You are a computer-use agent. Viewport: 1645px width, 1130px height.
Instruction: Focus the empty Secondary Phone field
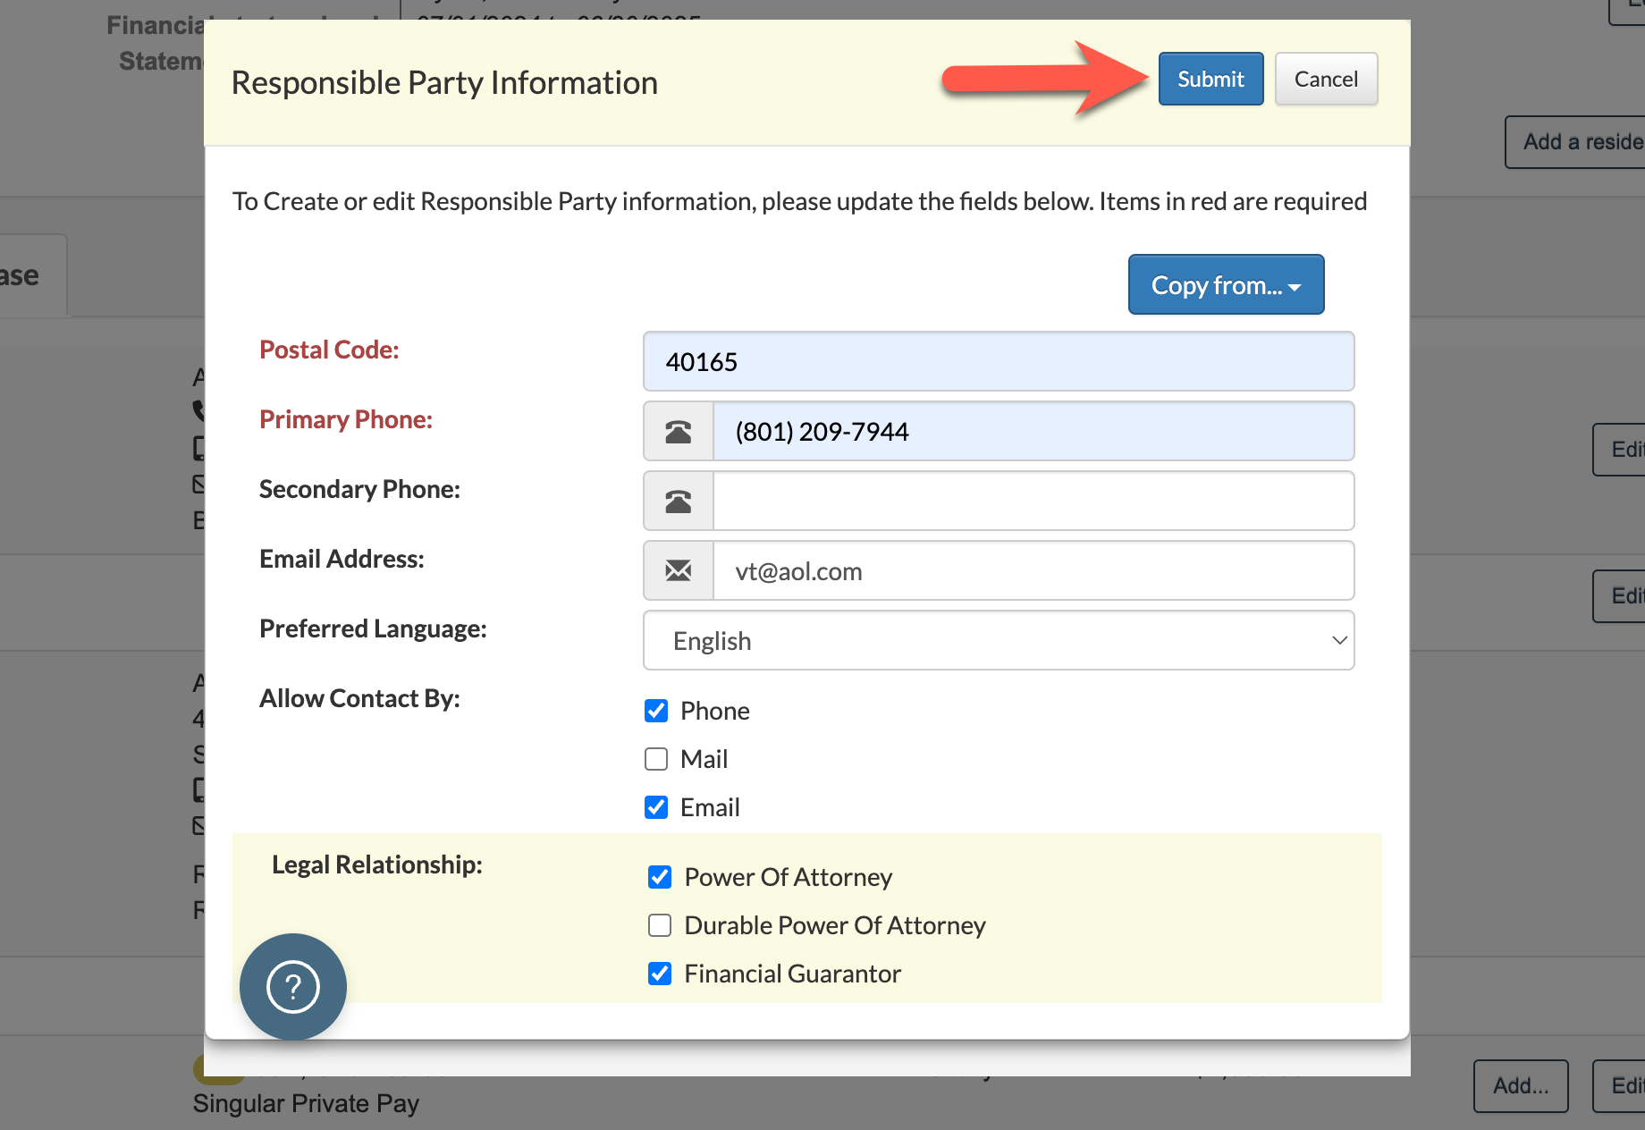pos(1033,502)
